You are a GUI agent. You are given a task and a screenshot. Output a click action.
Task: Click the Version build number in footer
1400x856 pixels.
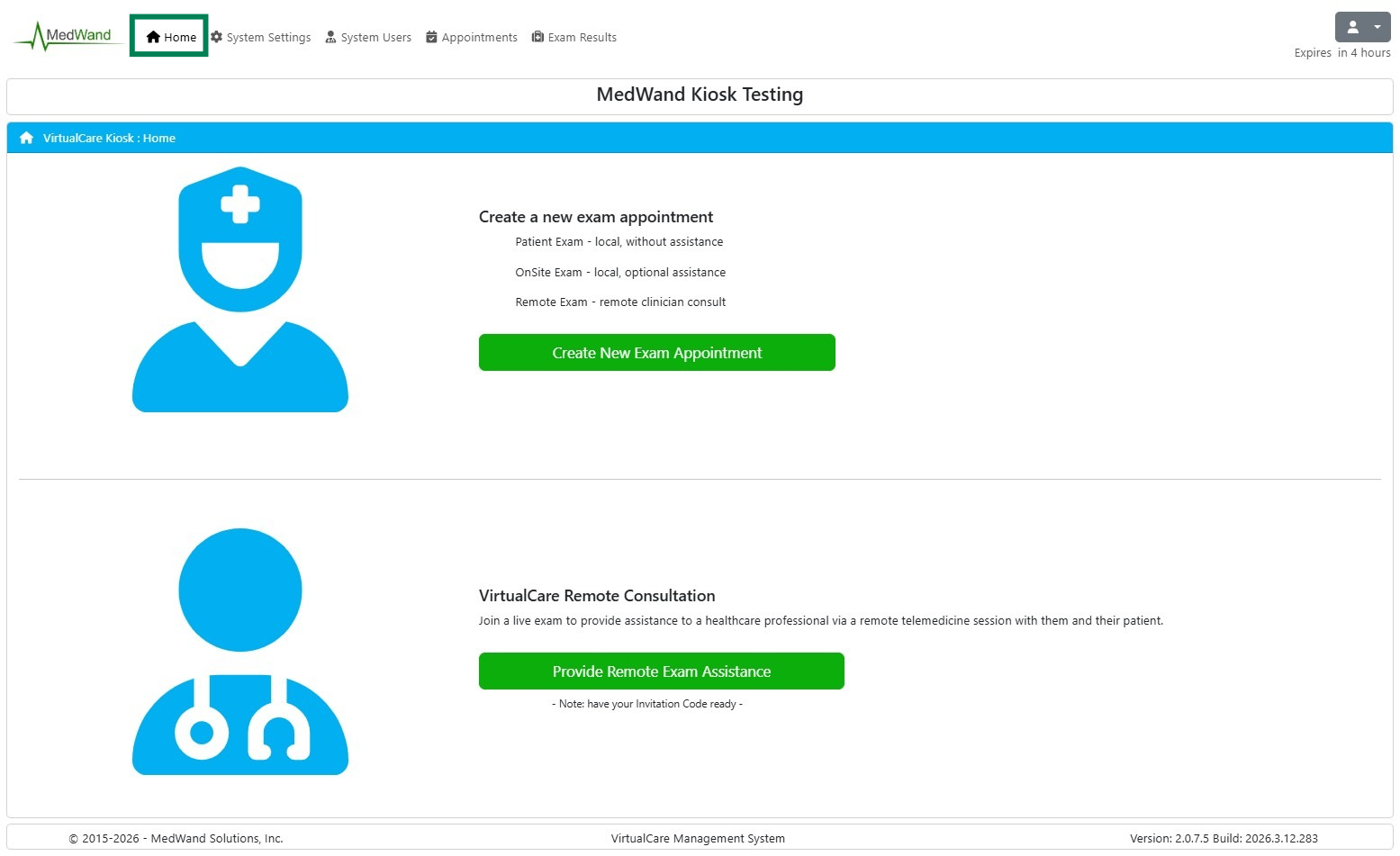[1223, 838]
